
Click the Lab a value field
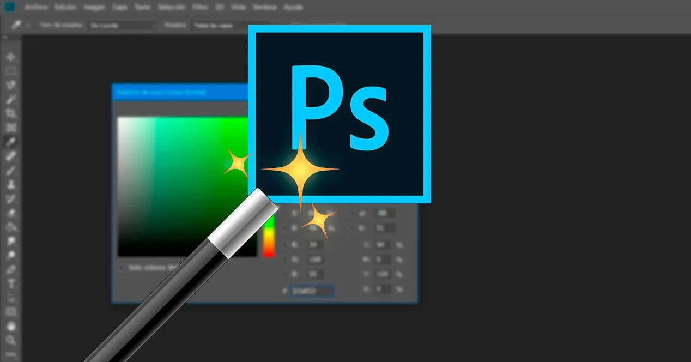click(x=384, y=213)
